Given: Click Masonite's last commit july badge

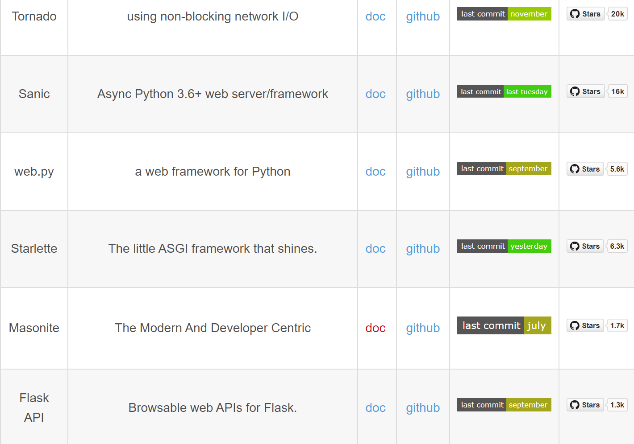Looking at the screenshot, I should 504,325.
